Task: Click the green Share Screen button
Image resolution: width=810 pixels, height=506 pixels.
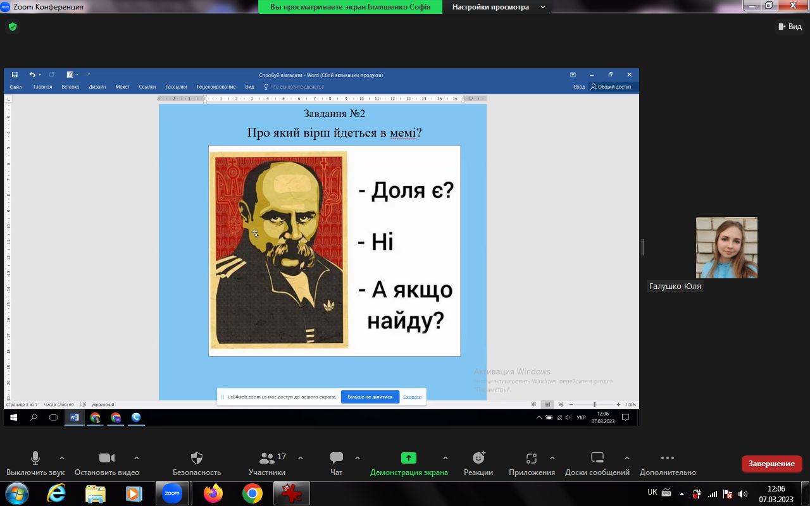Action: coord(409,464)
